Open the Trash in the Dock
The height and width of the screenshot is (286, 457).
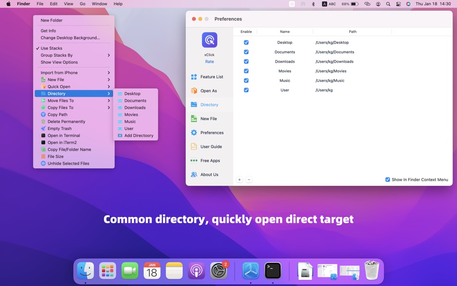point(372,271)
